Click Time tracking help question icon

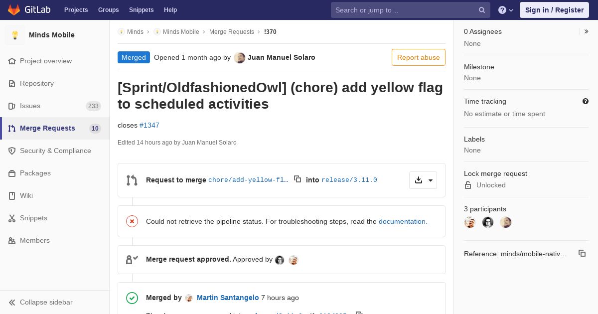coord(586,101)
